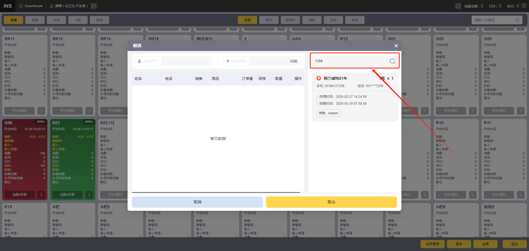Click the 退出 button
The width and height of the screenshot is (529, 251).
515,244
